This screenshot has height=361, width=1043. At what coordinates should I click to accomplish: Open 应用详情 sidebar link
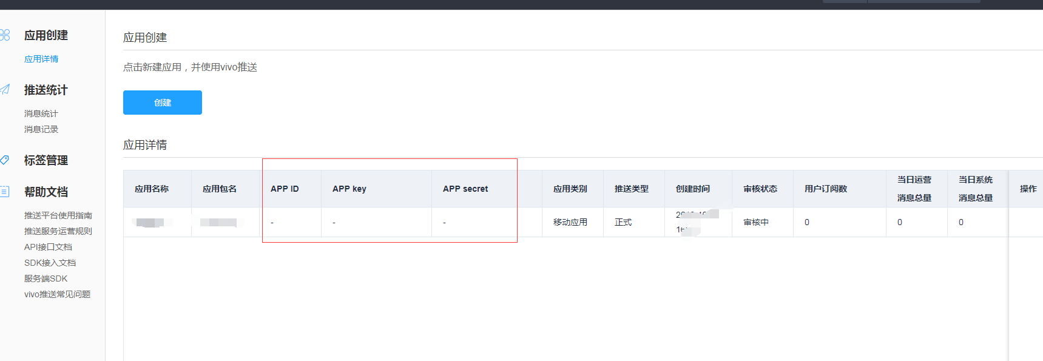pos(41,59)
